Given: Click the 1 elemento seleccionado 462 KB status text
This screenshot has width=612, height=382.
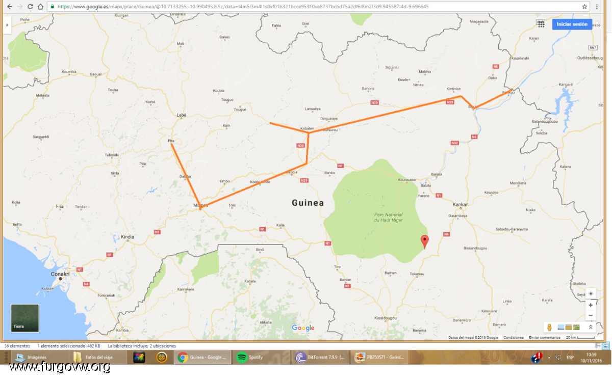Looking at the screenshot, I should [x=68, y=346].
